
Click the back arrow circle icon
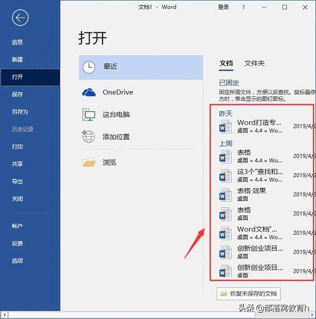pyautogui.click(x=20, y=18)
